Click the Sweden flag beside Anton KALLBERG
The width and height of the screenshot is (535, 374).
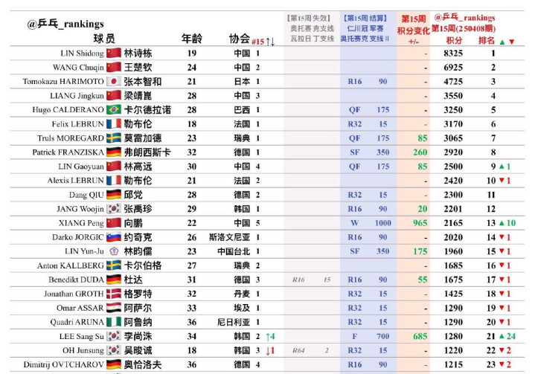tap(114, 265)
